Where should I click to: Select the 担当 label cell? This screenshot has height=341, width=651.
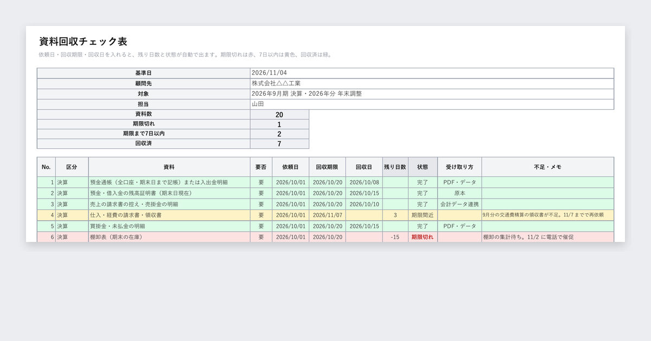[x=144, y=104]
